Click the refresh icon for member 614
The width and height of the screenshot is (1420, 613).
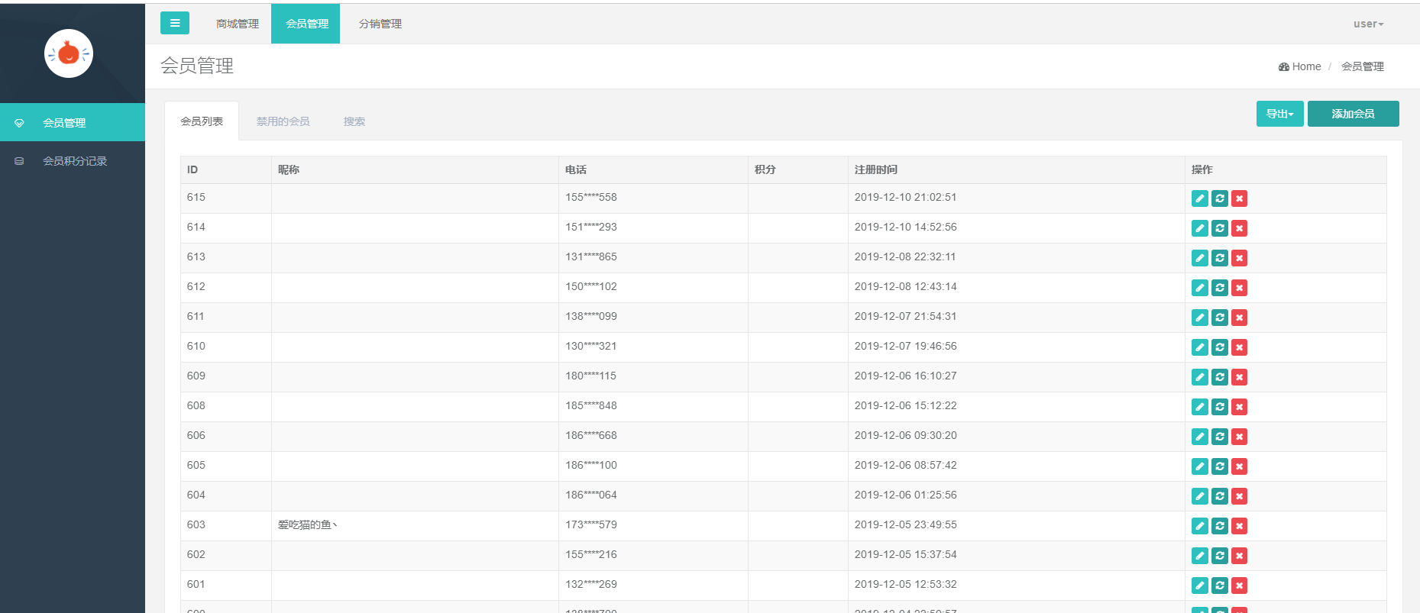pyautogui.click(x=1220, y=228)
